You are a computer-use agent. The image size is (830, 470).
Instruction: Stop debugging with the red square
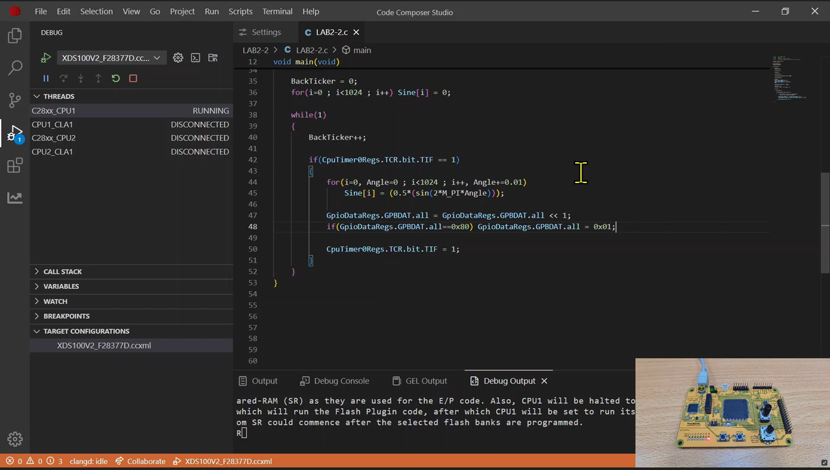(133, 78)
